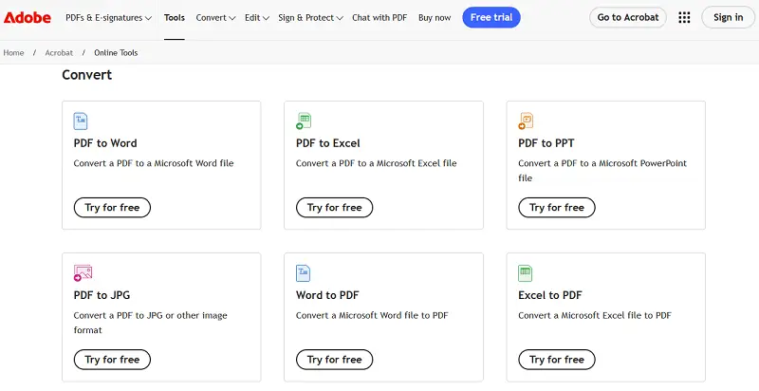Image resolution: width=759 pixels, height=391 pixels.
Task: Go to Home breadcrumb
Action: pos(13,53)
